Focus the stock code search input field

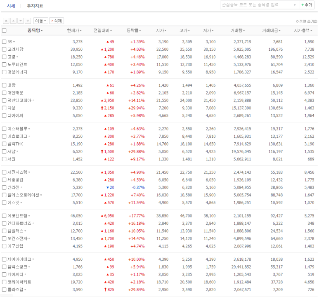(256, 5)
